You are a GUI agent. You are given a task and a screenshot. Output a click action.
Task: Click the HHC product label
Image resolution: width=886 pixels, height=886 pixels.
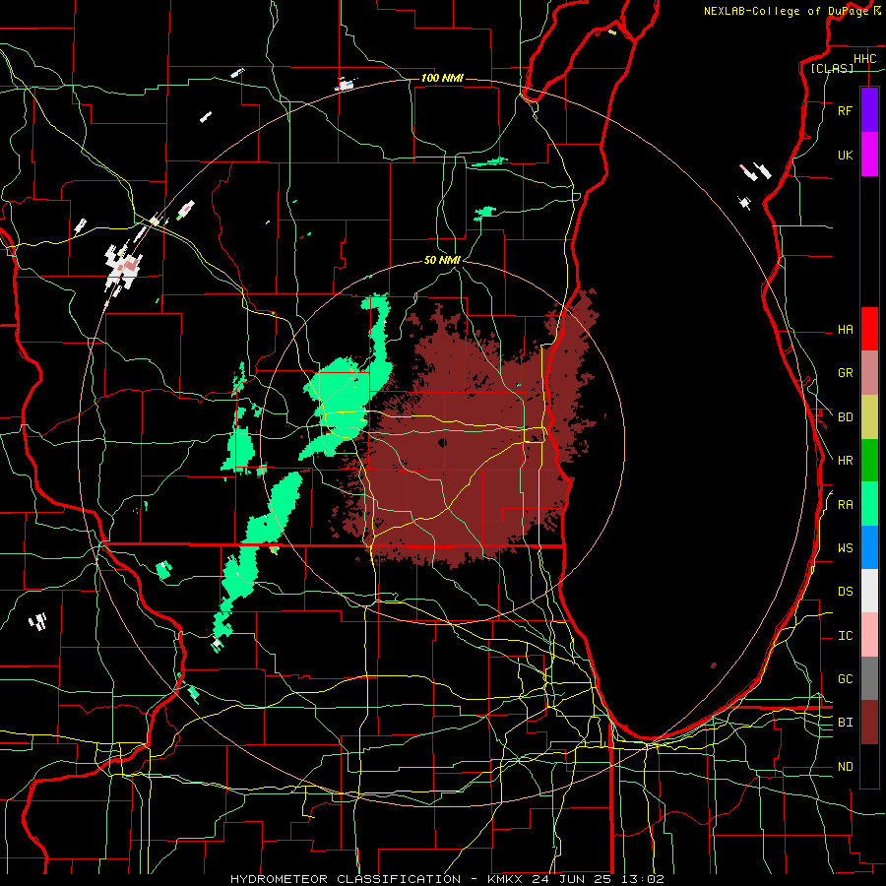click(x=864, y=59)
